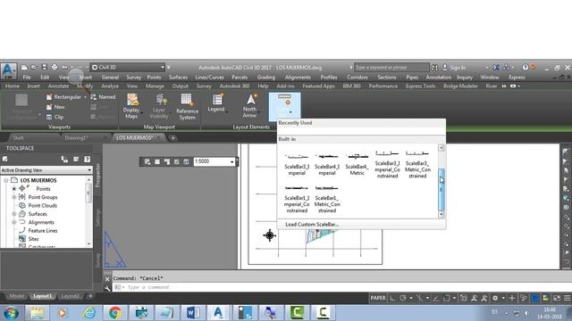This screenshot has height=321, width=572.
Task: Open the Civil 3D workspace dropdown
Action: point(128,68)
